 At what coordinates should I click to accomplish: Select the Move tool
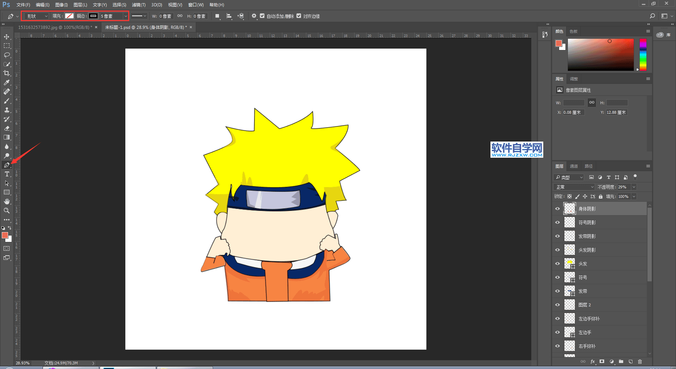tap(7, 37)
